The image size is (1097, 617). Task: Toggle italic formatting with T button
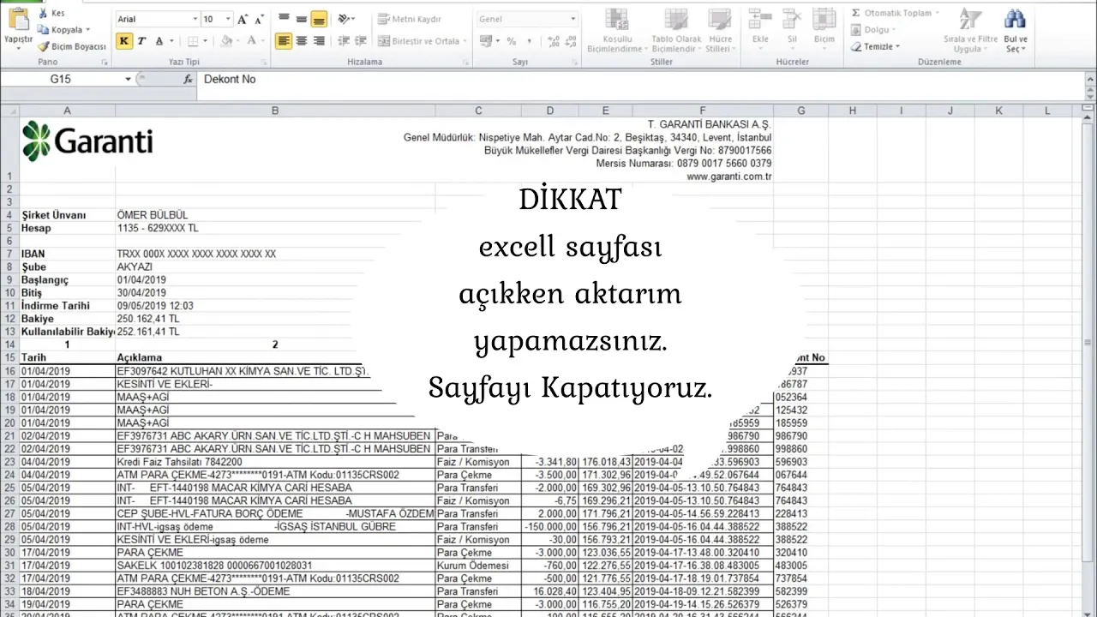[141, 40]
